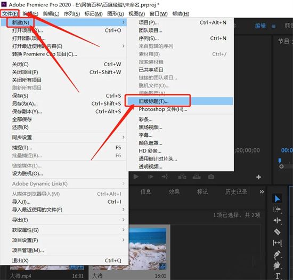Click 另存为(A)... in file menu
The width and height of the screenshot is (293, 280).
pyautogui.click(x=64, y=103)
